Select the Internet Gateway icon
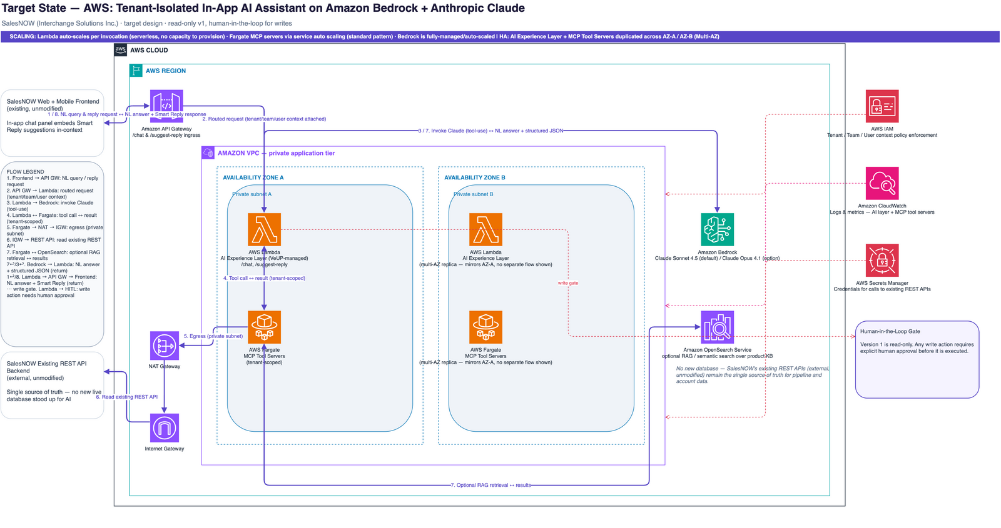1001x528 pixels. [x=165, y=428]
